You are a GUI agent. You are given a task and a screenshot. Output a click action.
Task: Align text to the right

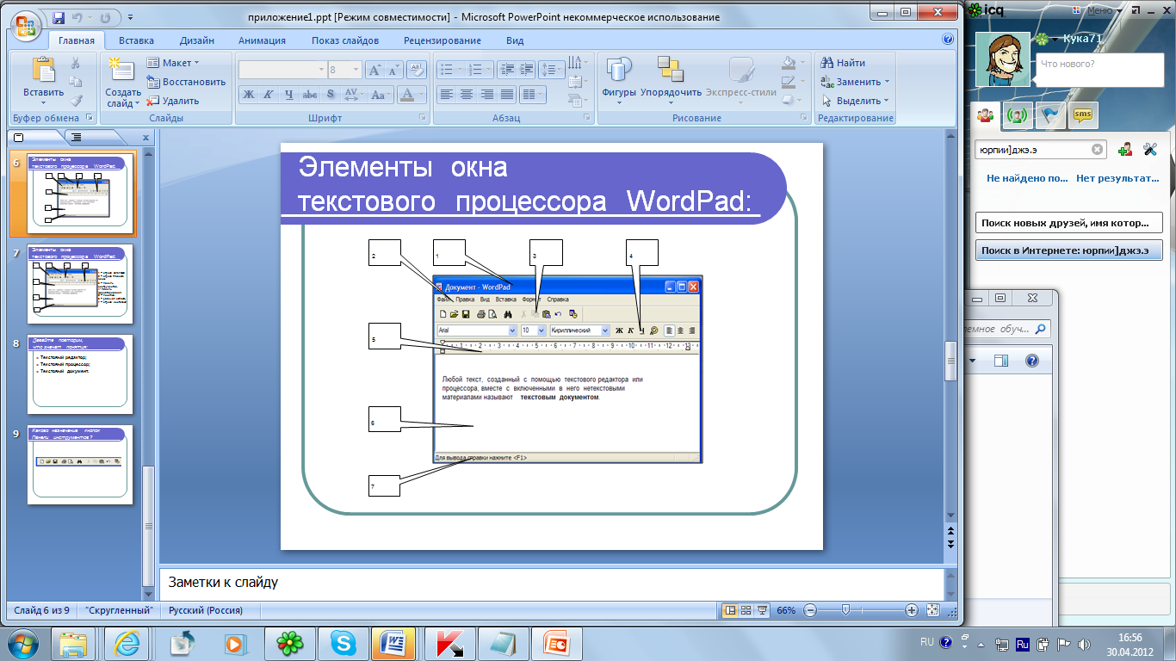coord(487,95)
